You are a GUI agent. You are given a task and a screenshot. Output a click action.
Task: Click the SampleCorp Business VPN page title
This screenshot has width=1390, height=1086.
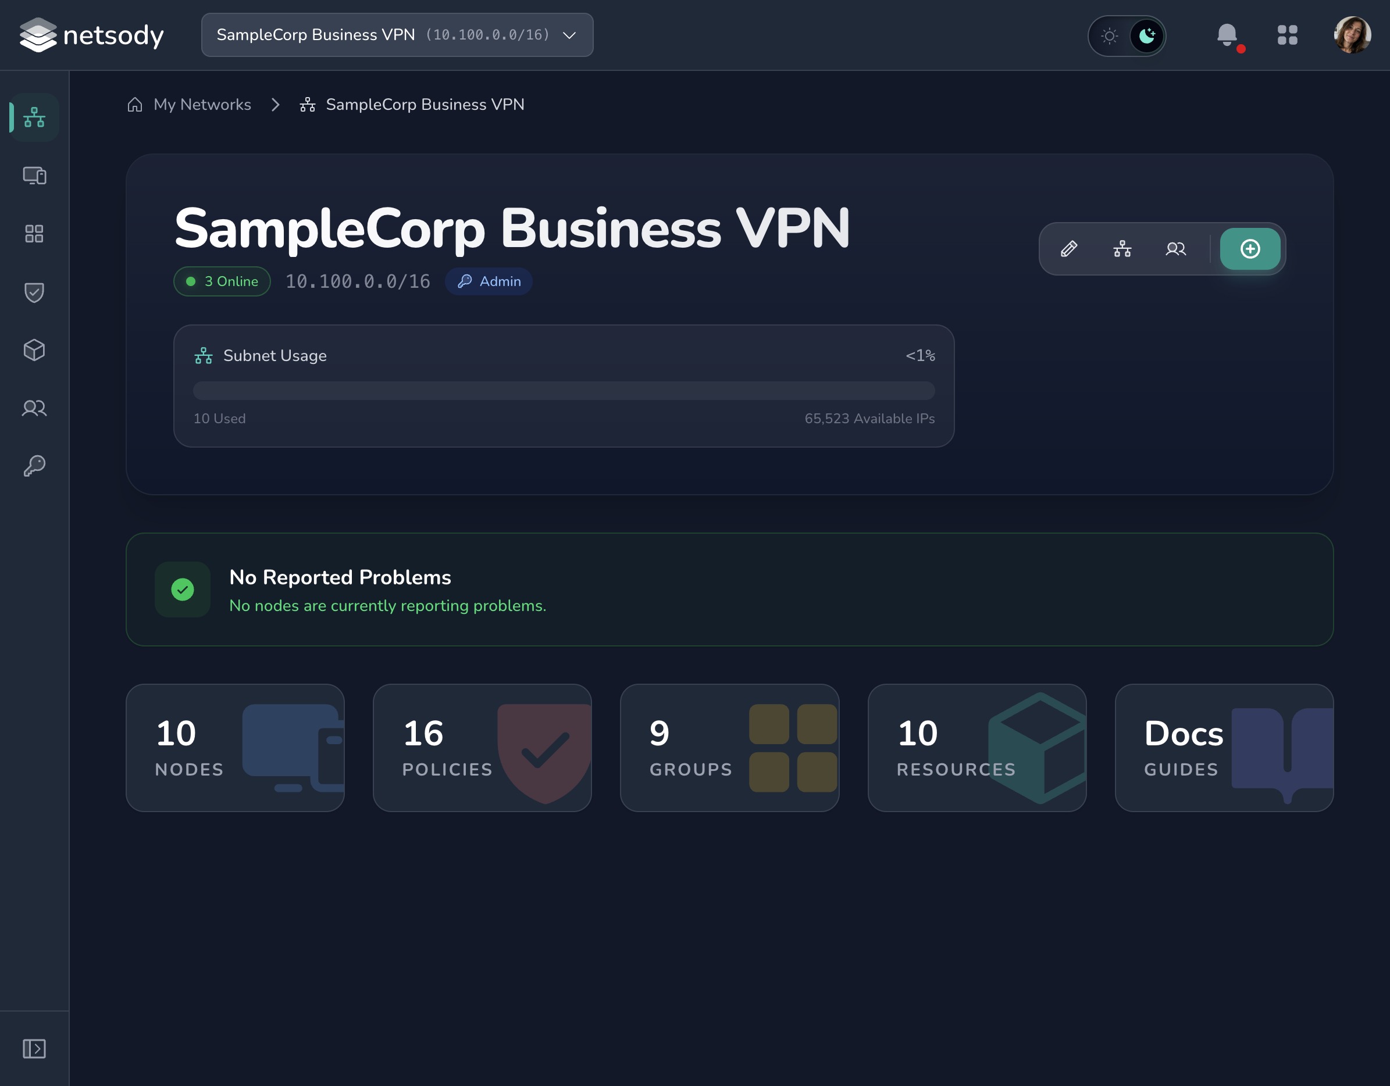[512, 228]
